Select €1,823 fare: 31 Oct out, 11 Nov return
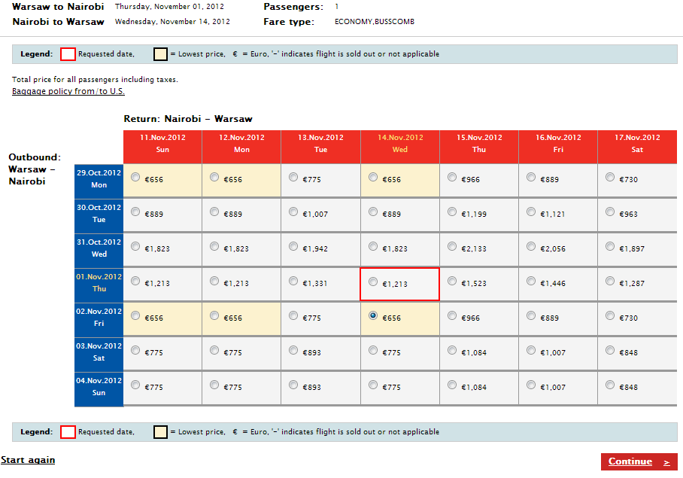683x478 pixels. point(135,246)
